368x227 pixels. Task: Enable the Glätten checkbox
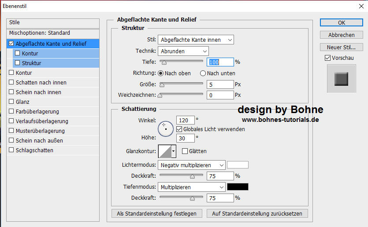pyautogui.click(x=185, y=151)
